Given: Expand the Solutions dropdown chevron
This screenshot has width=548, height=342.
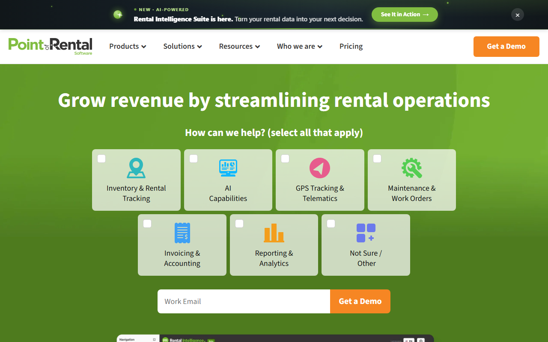Looking at the screenshot, I should pyautogui.click(x=200, y=47).
